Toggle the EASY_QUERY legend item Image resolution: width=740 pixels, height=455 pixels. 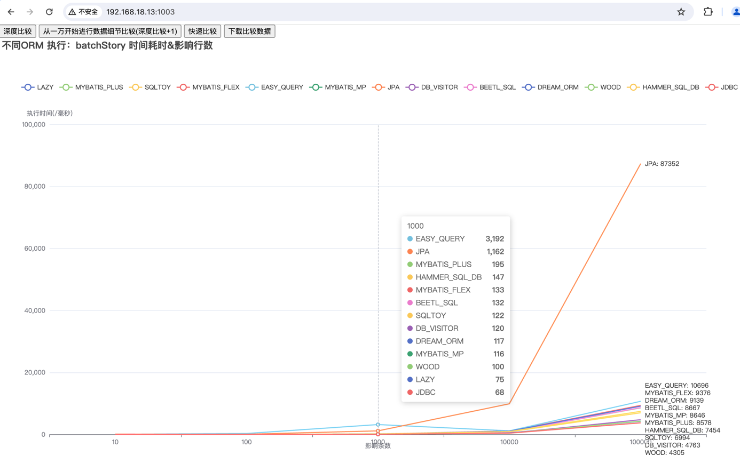coord(274,87)
